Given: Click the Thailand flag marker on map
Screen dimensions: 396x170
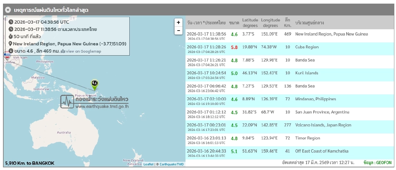Looking at the screenshot, I should [7, 55].
